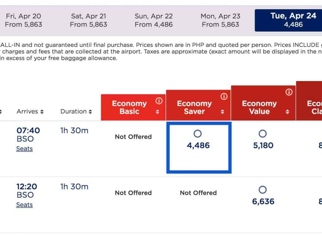Image resolution: width=322 pixels, height=241 pixels.
Task: Select the 4,486 Economy Saver fare
Action: click(x=198, y=134)
